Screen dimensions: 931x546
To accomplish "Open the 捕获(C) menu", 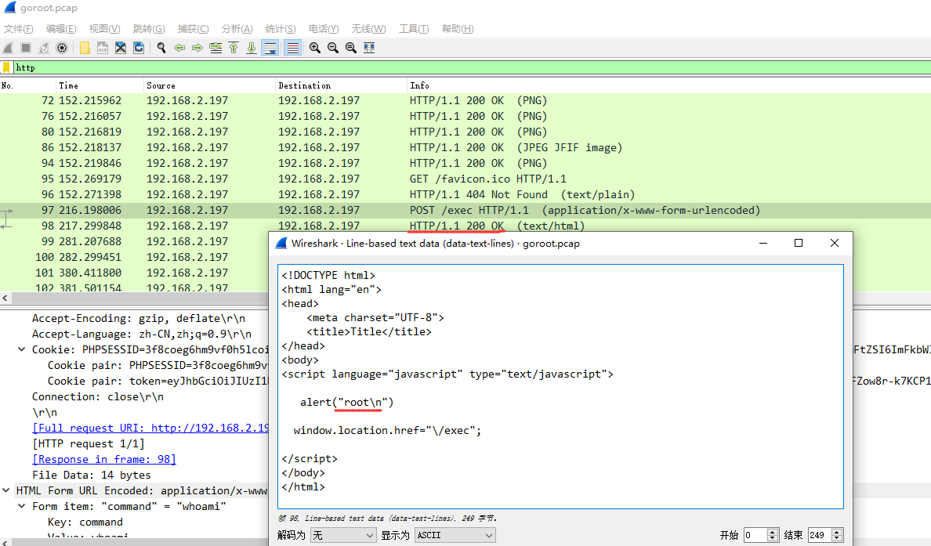I will tap(193, 28).
